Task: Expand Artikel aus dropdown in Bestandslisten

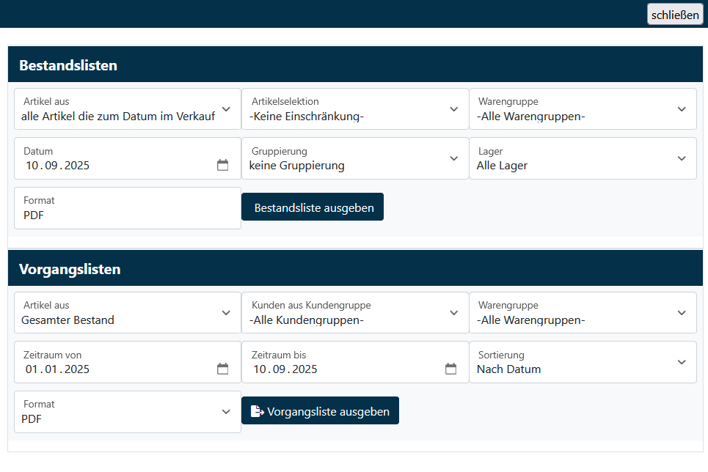Action: (128, 109)
